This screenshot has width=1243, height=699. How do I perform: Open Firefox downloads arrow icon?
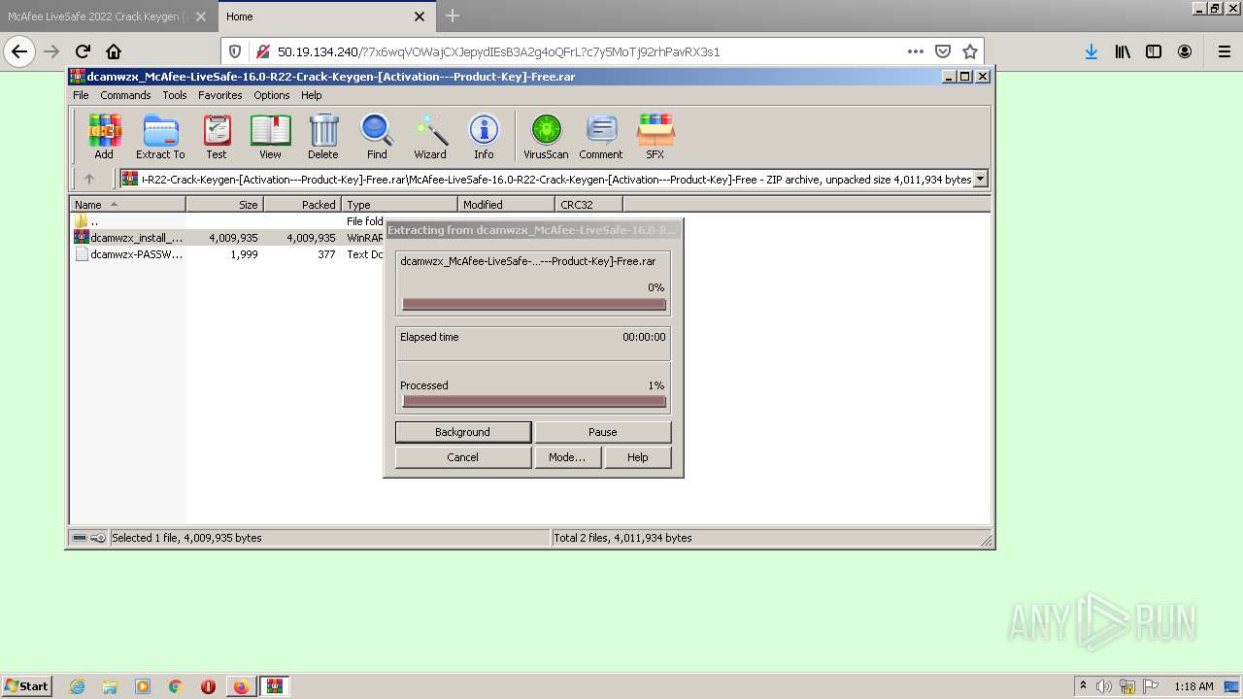point(1092,51)
